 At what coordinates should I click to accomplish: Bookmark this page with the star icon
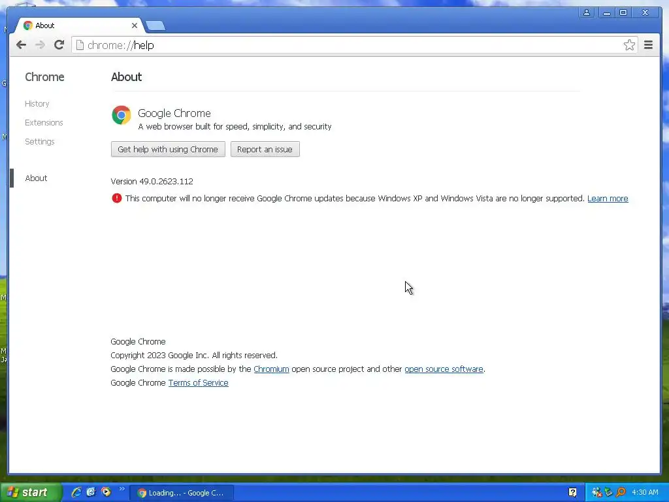tap(629, 45)
